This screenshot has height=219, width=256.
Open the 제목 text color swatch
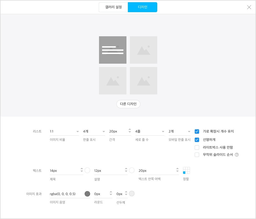(x=87, y=170)
